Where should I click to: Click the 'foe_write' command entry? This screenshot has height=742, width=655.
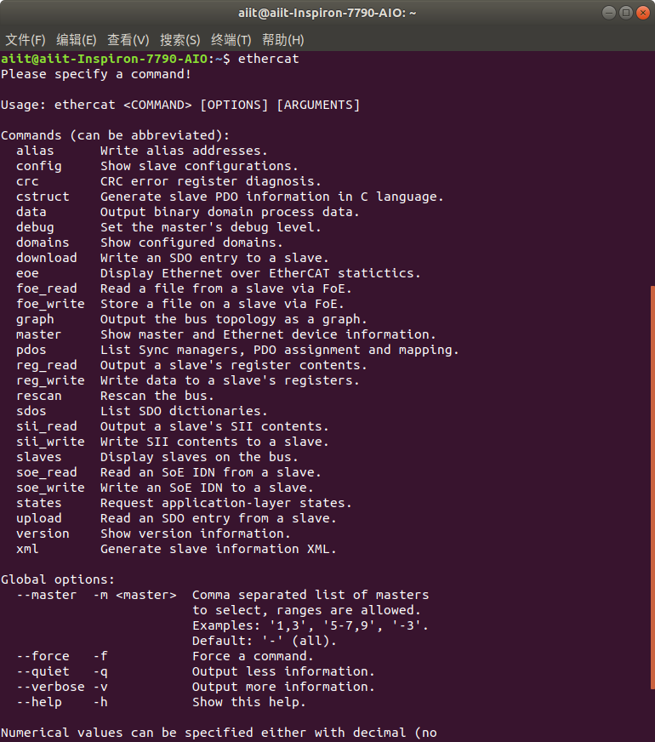(x=50, y=304)
